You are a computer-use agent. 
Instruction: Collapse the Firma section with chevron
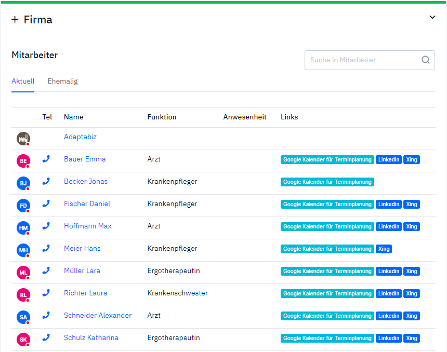pyautogui.click(x=432, y=18)
